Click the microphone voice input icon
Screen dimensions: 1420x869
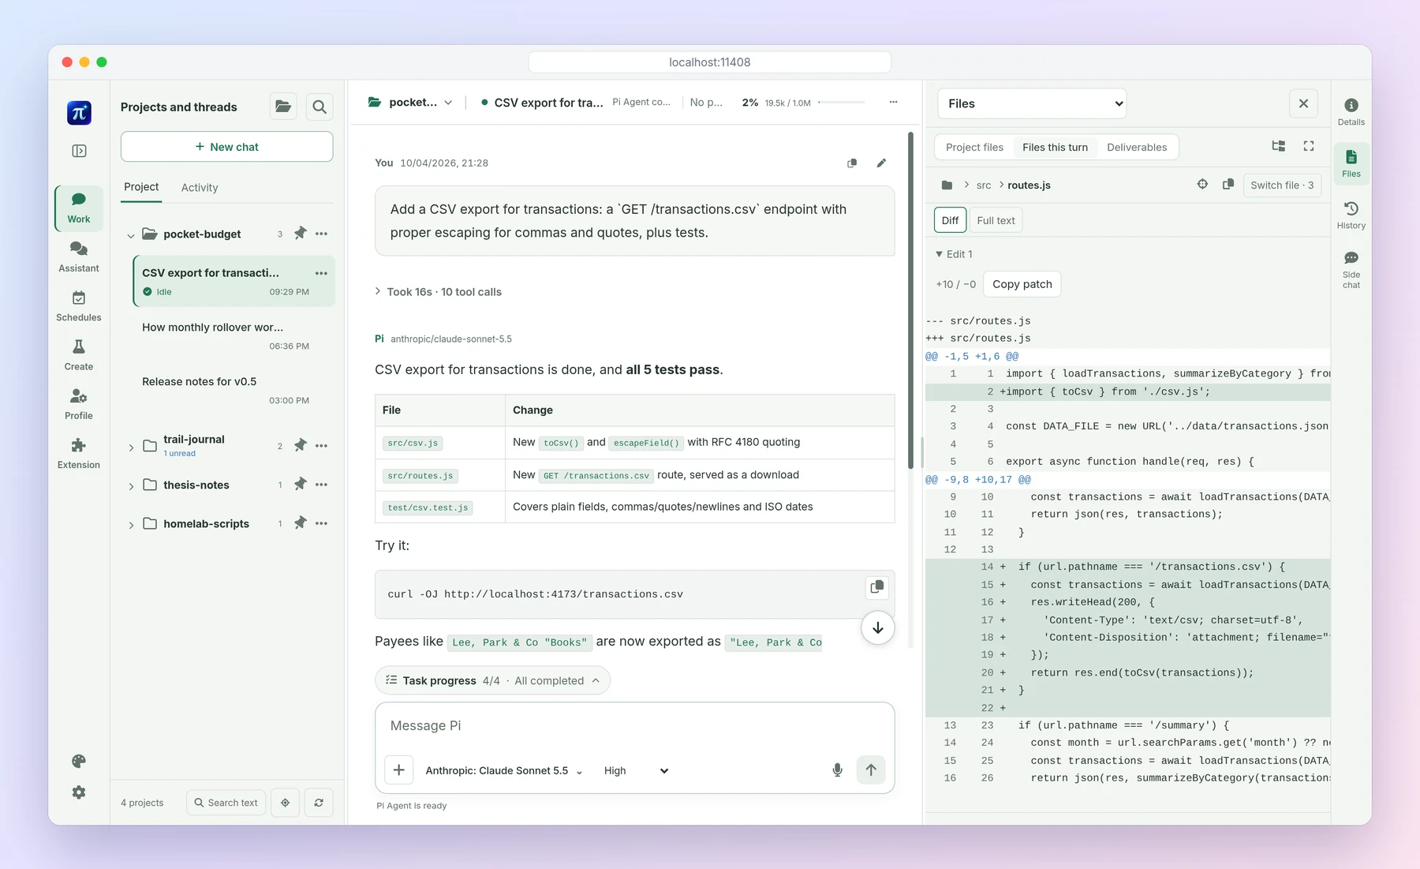(x=837, y=770)
